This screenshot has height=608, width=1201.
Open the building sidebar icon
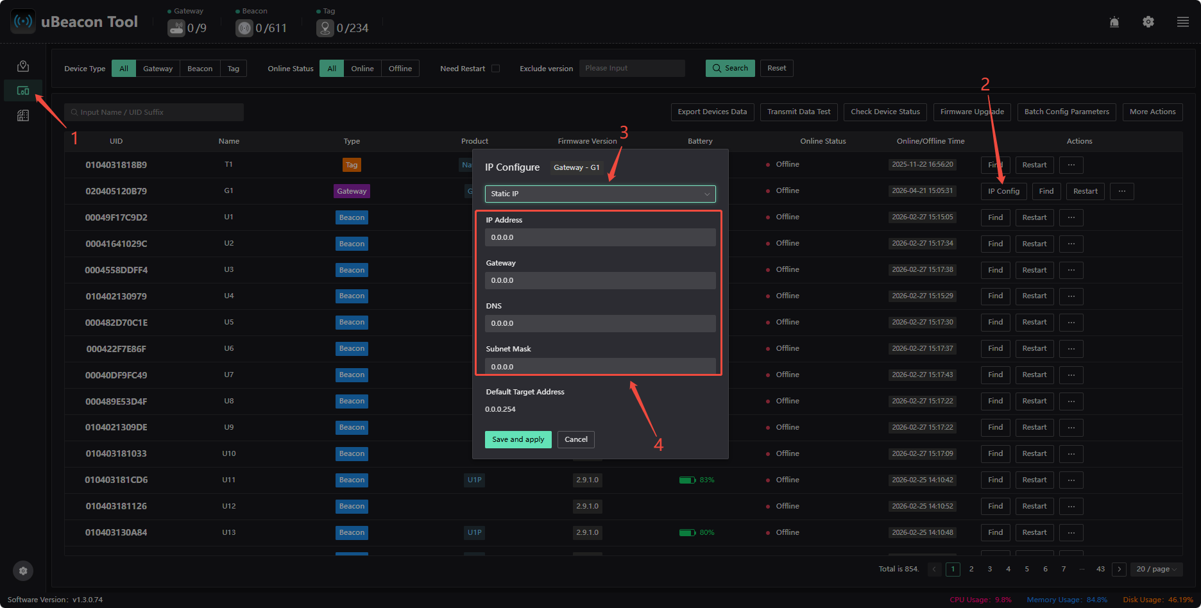point(23,115)
